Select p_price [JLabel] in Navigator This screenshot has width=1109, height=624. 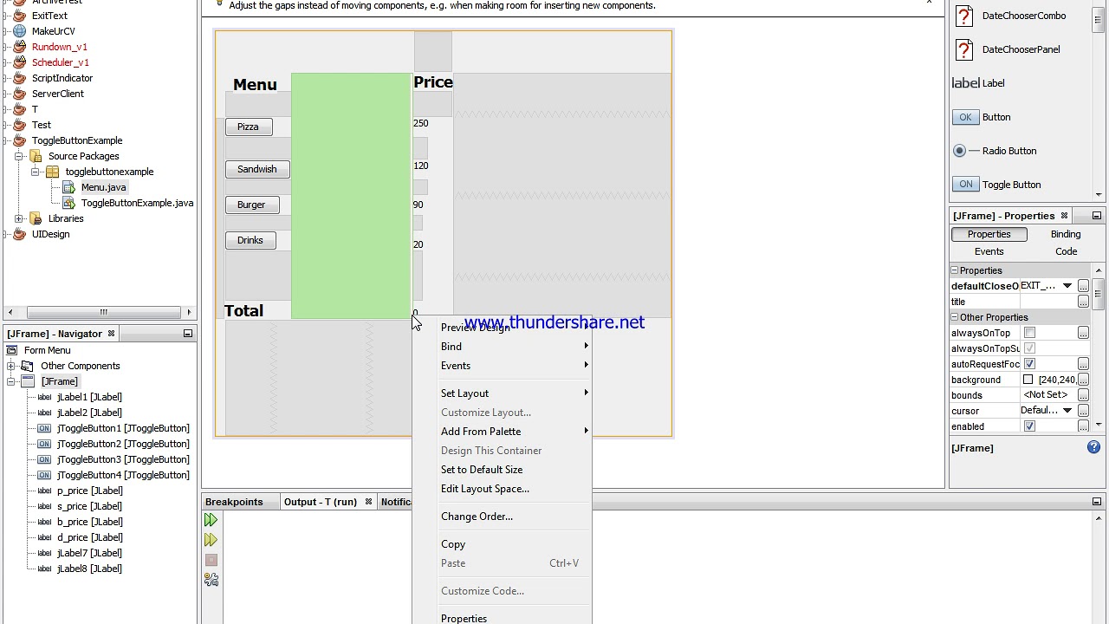(x=89, y=491)
